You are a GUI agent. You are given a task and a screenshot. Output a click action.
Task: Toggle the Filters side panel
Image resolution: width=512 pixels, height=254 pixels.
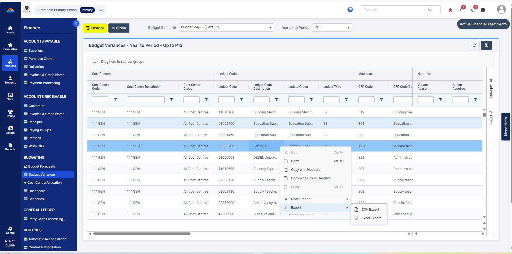point(491,117)
